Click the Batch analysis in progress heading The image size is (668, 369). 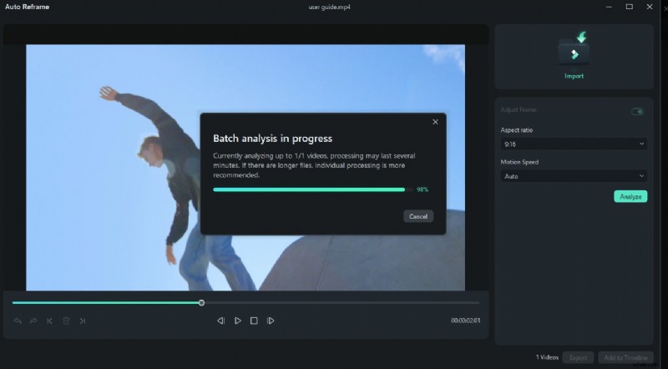[273, 139]
